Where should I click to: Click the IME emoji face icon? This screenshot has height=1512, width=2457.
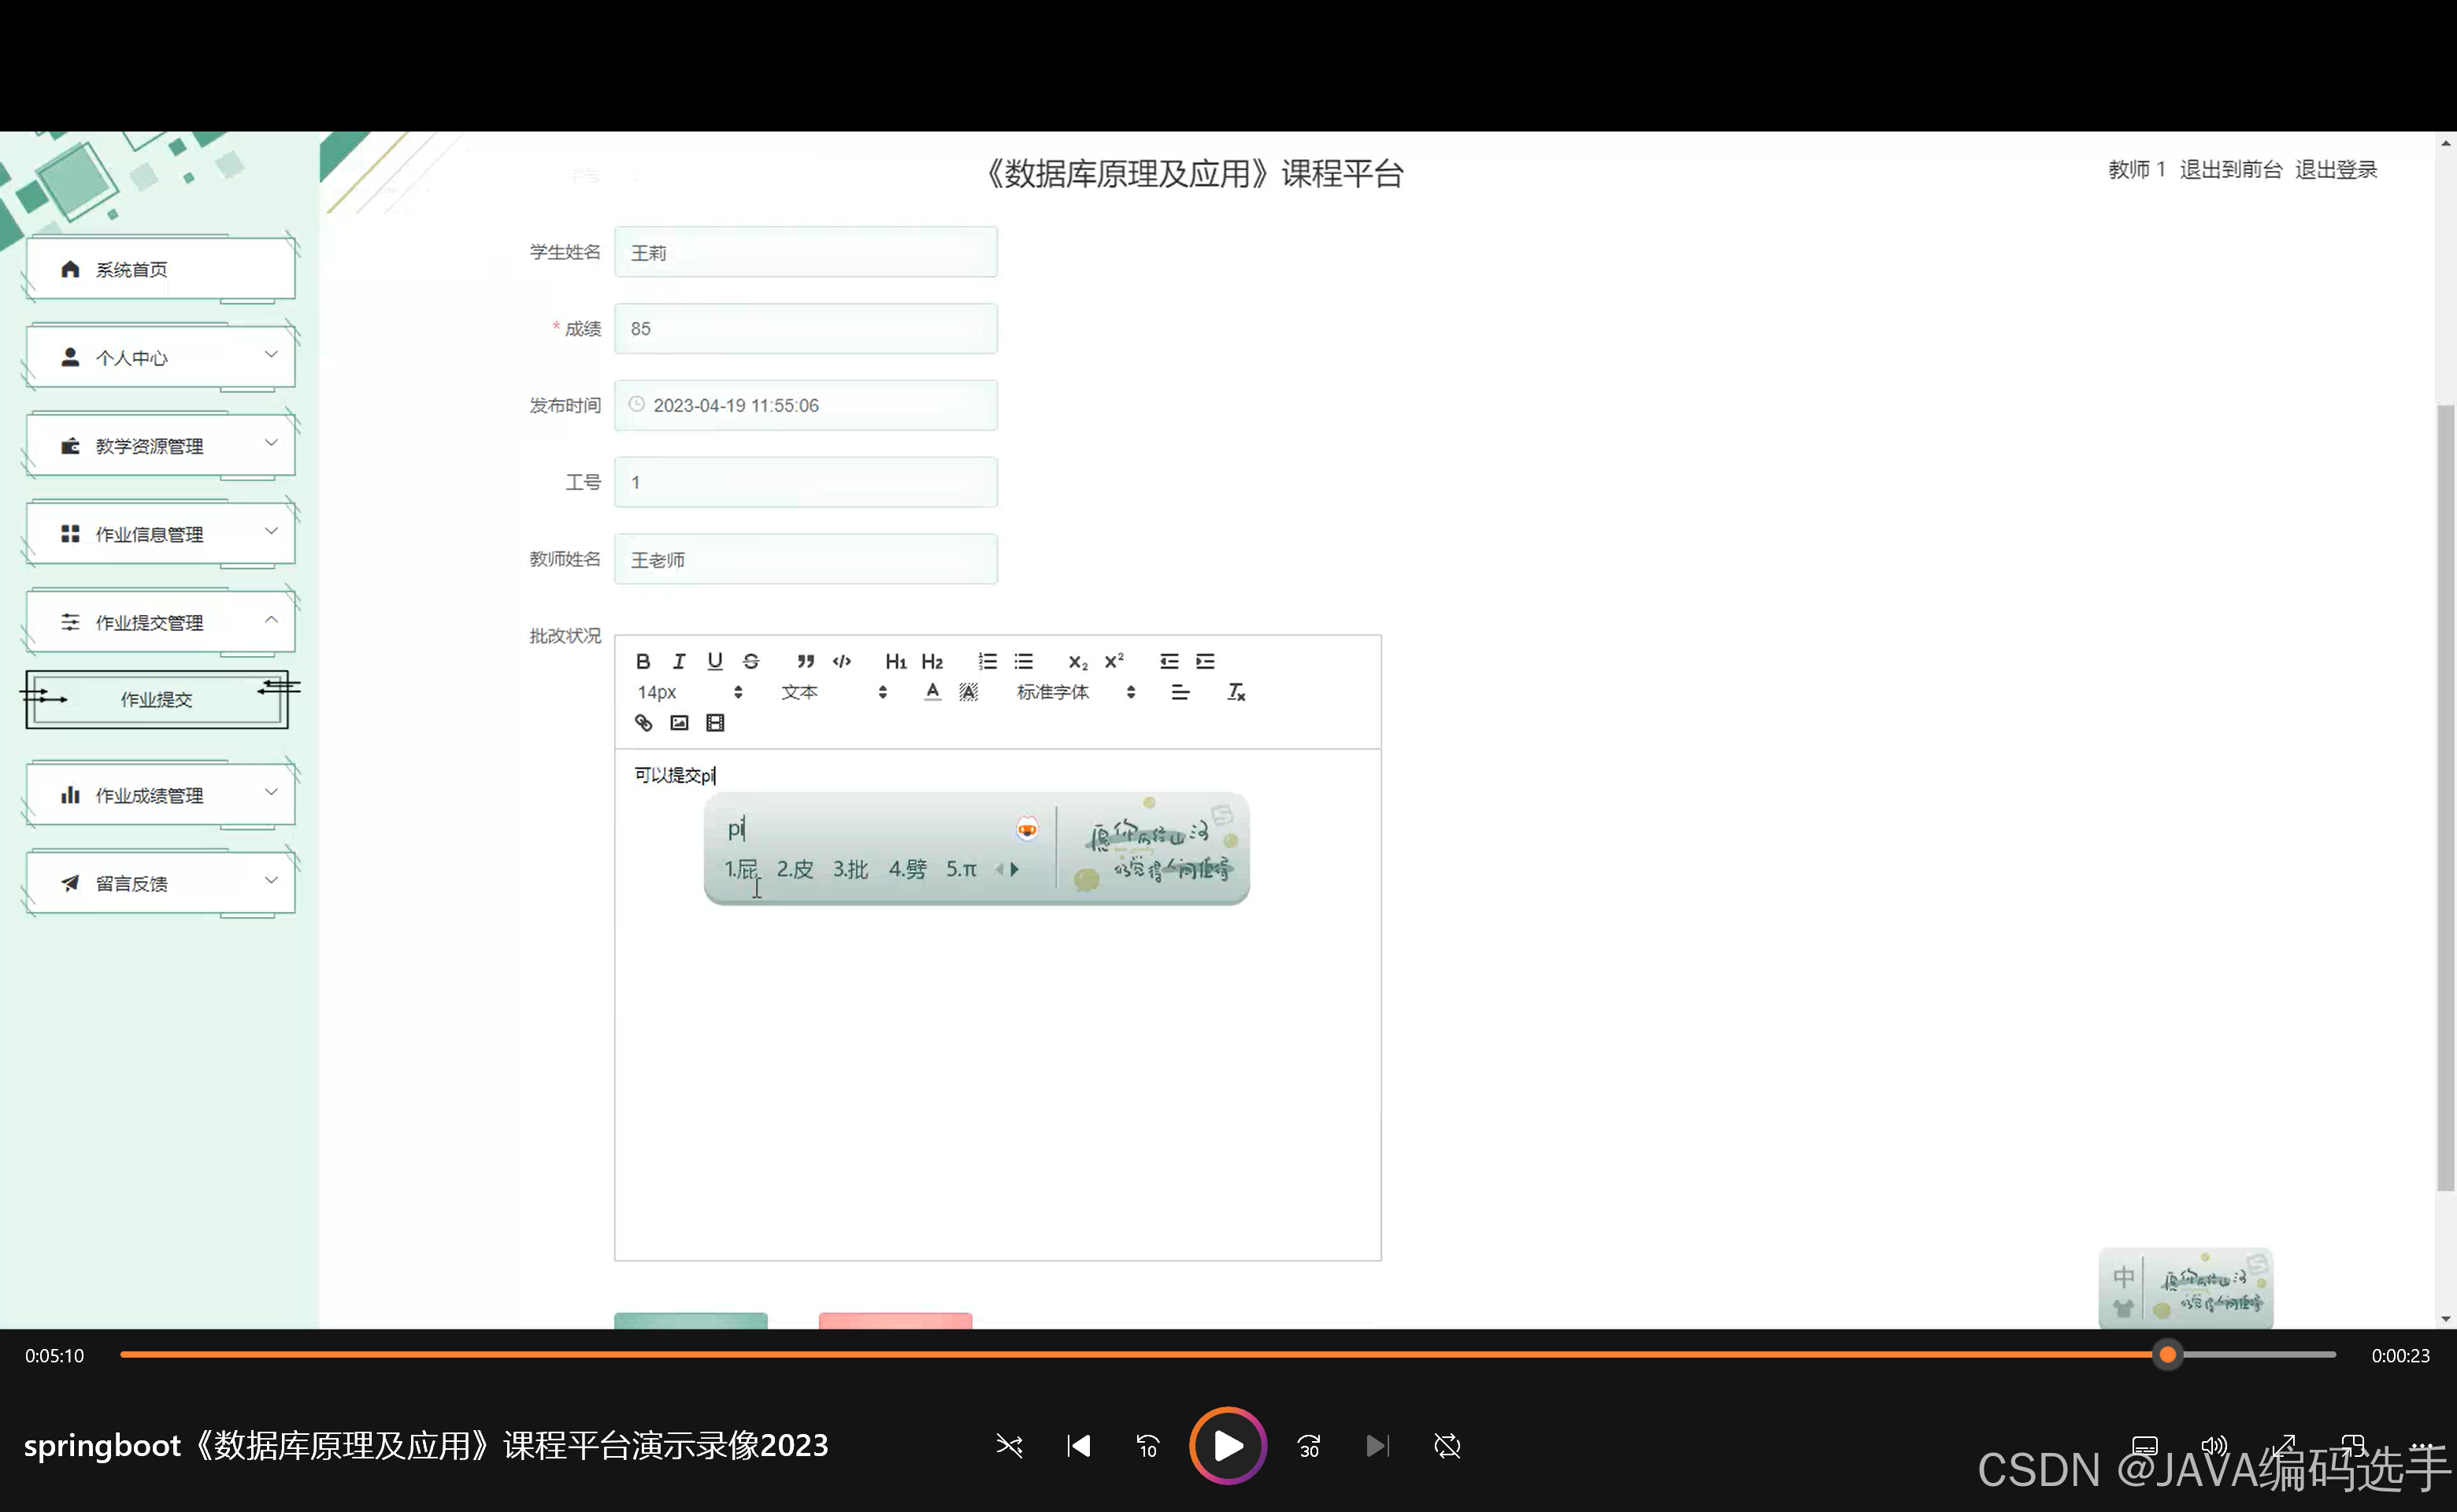pyautogui.click(x=1027, y=829)
